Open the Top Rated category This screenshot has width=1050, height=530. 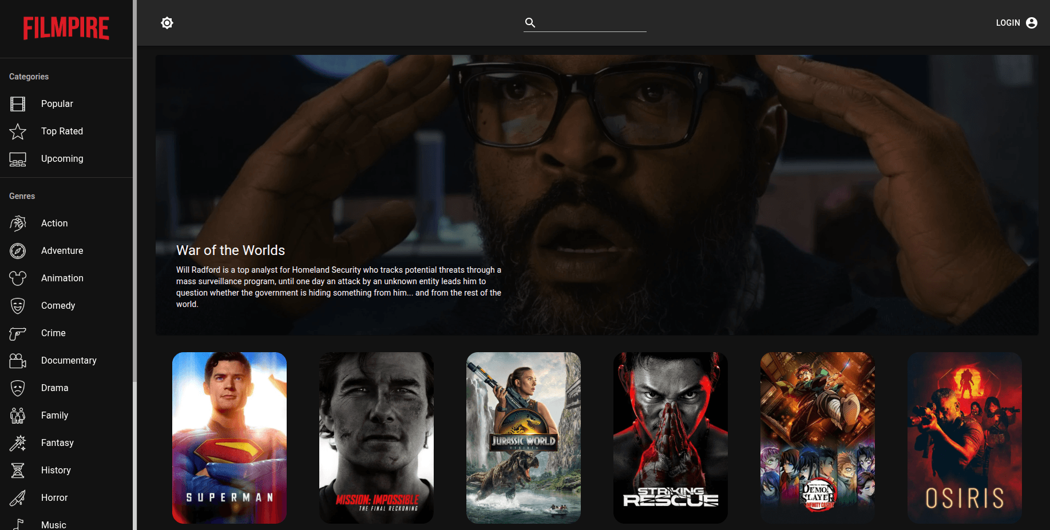tap(66, 131)
